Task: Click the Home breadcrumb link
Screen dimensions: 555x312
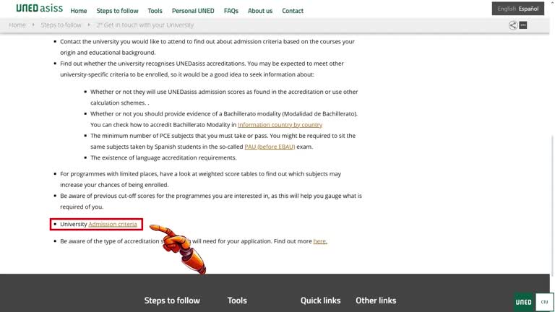Action: [x=17, y=25]
